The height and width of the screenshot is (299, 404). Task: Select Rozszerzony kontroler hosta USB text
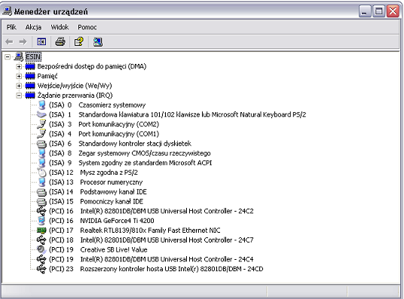click(x=172, y=269)
